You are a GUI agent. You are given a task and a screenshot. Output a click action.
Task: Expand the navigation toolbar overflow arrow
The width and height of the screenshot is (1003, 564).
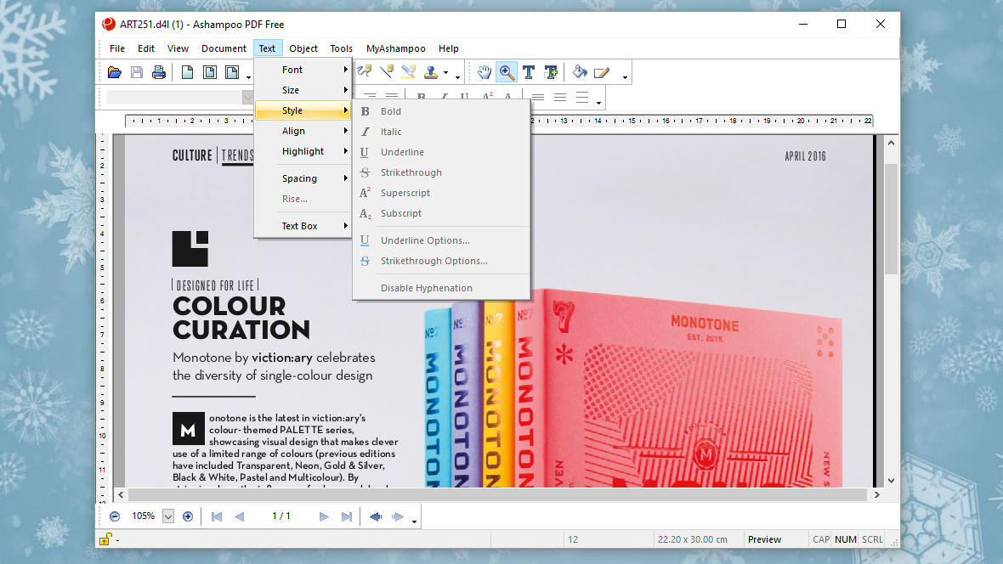[x=415, y=522]
